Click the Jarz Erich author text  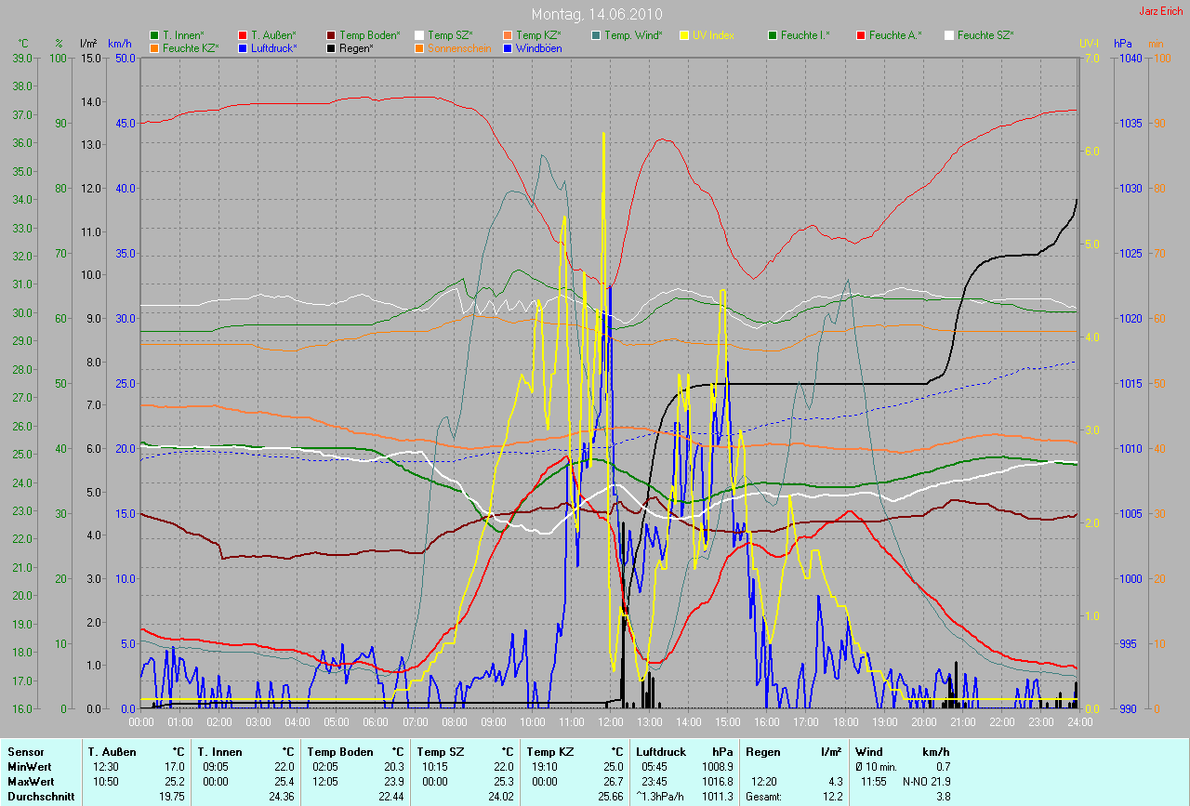[1161, 11]
